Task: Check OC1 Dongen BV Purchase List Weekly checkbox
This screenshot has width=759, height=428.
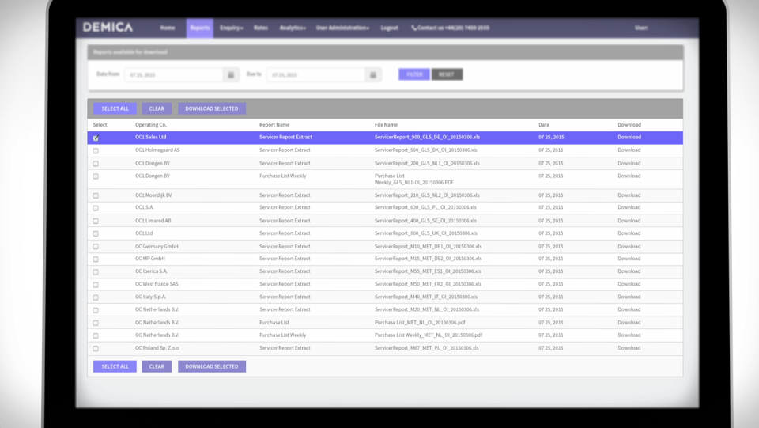Action: tap(96, 176)
